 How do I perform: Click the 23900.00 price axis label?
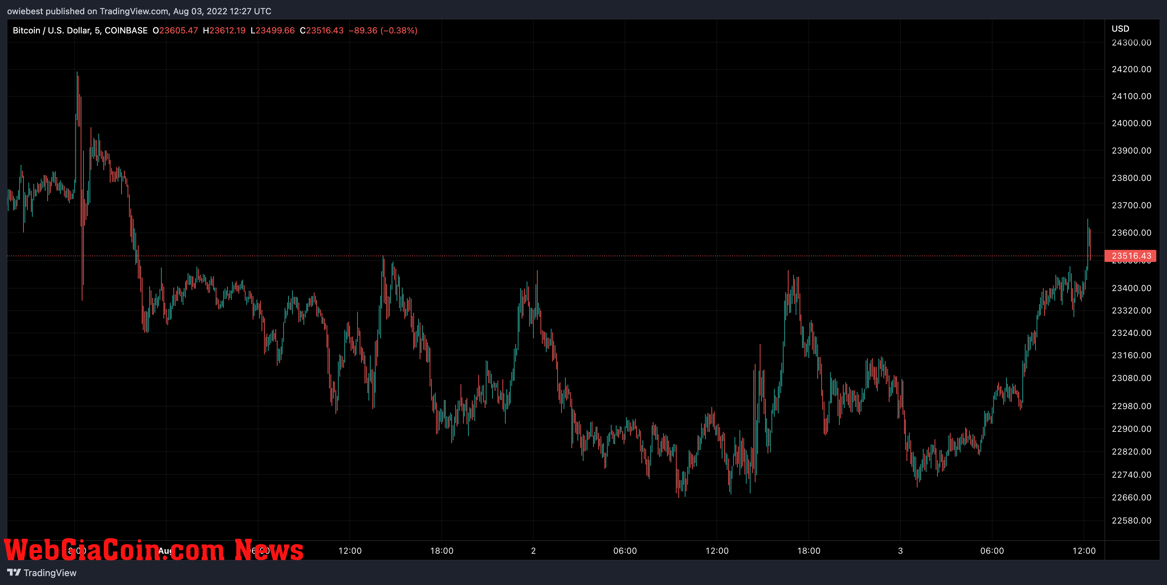pos(1131,150)
